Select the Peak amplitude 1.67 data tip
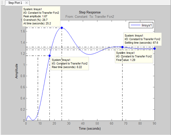 [x=41, y=16]
